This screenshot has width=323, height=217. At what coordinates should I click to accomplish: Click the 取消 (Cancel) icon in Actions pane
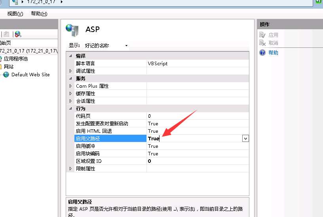[262, 43]
